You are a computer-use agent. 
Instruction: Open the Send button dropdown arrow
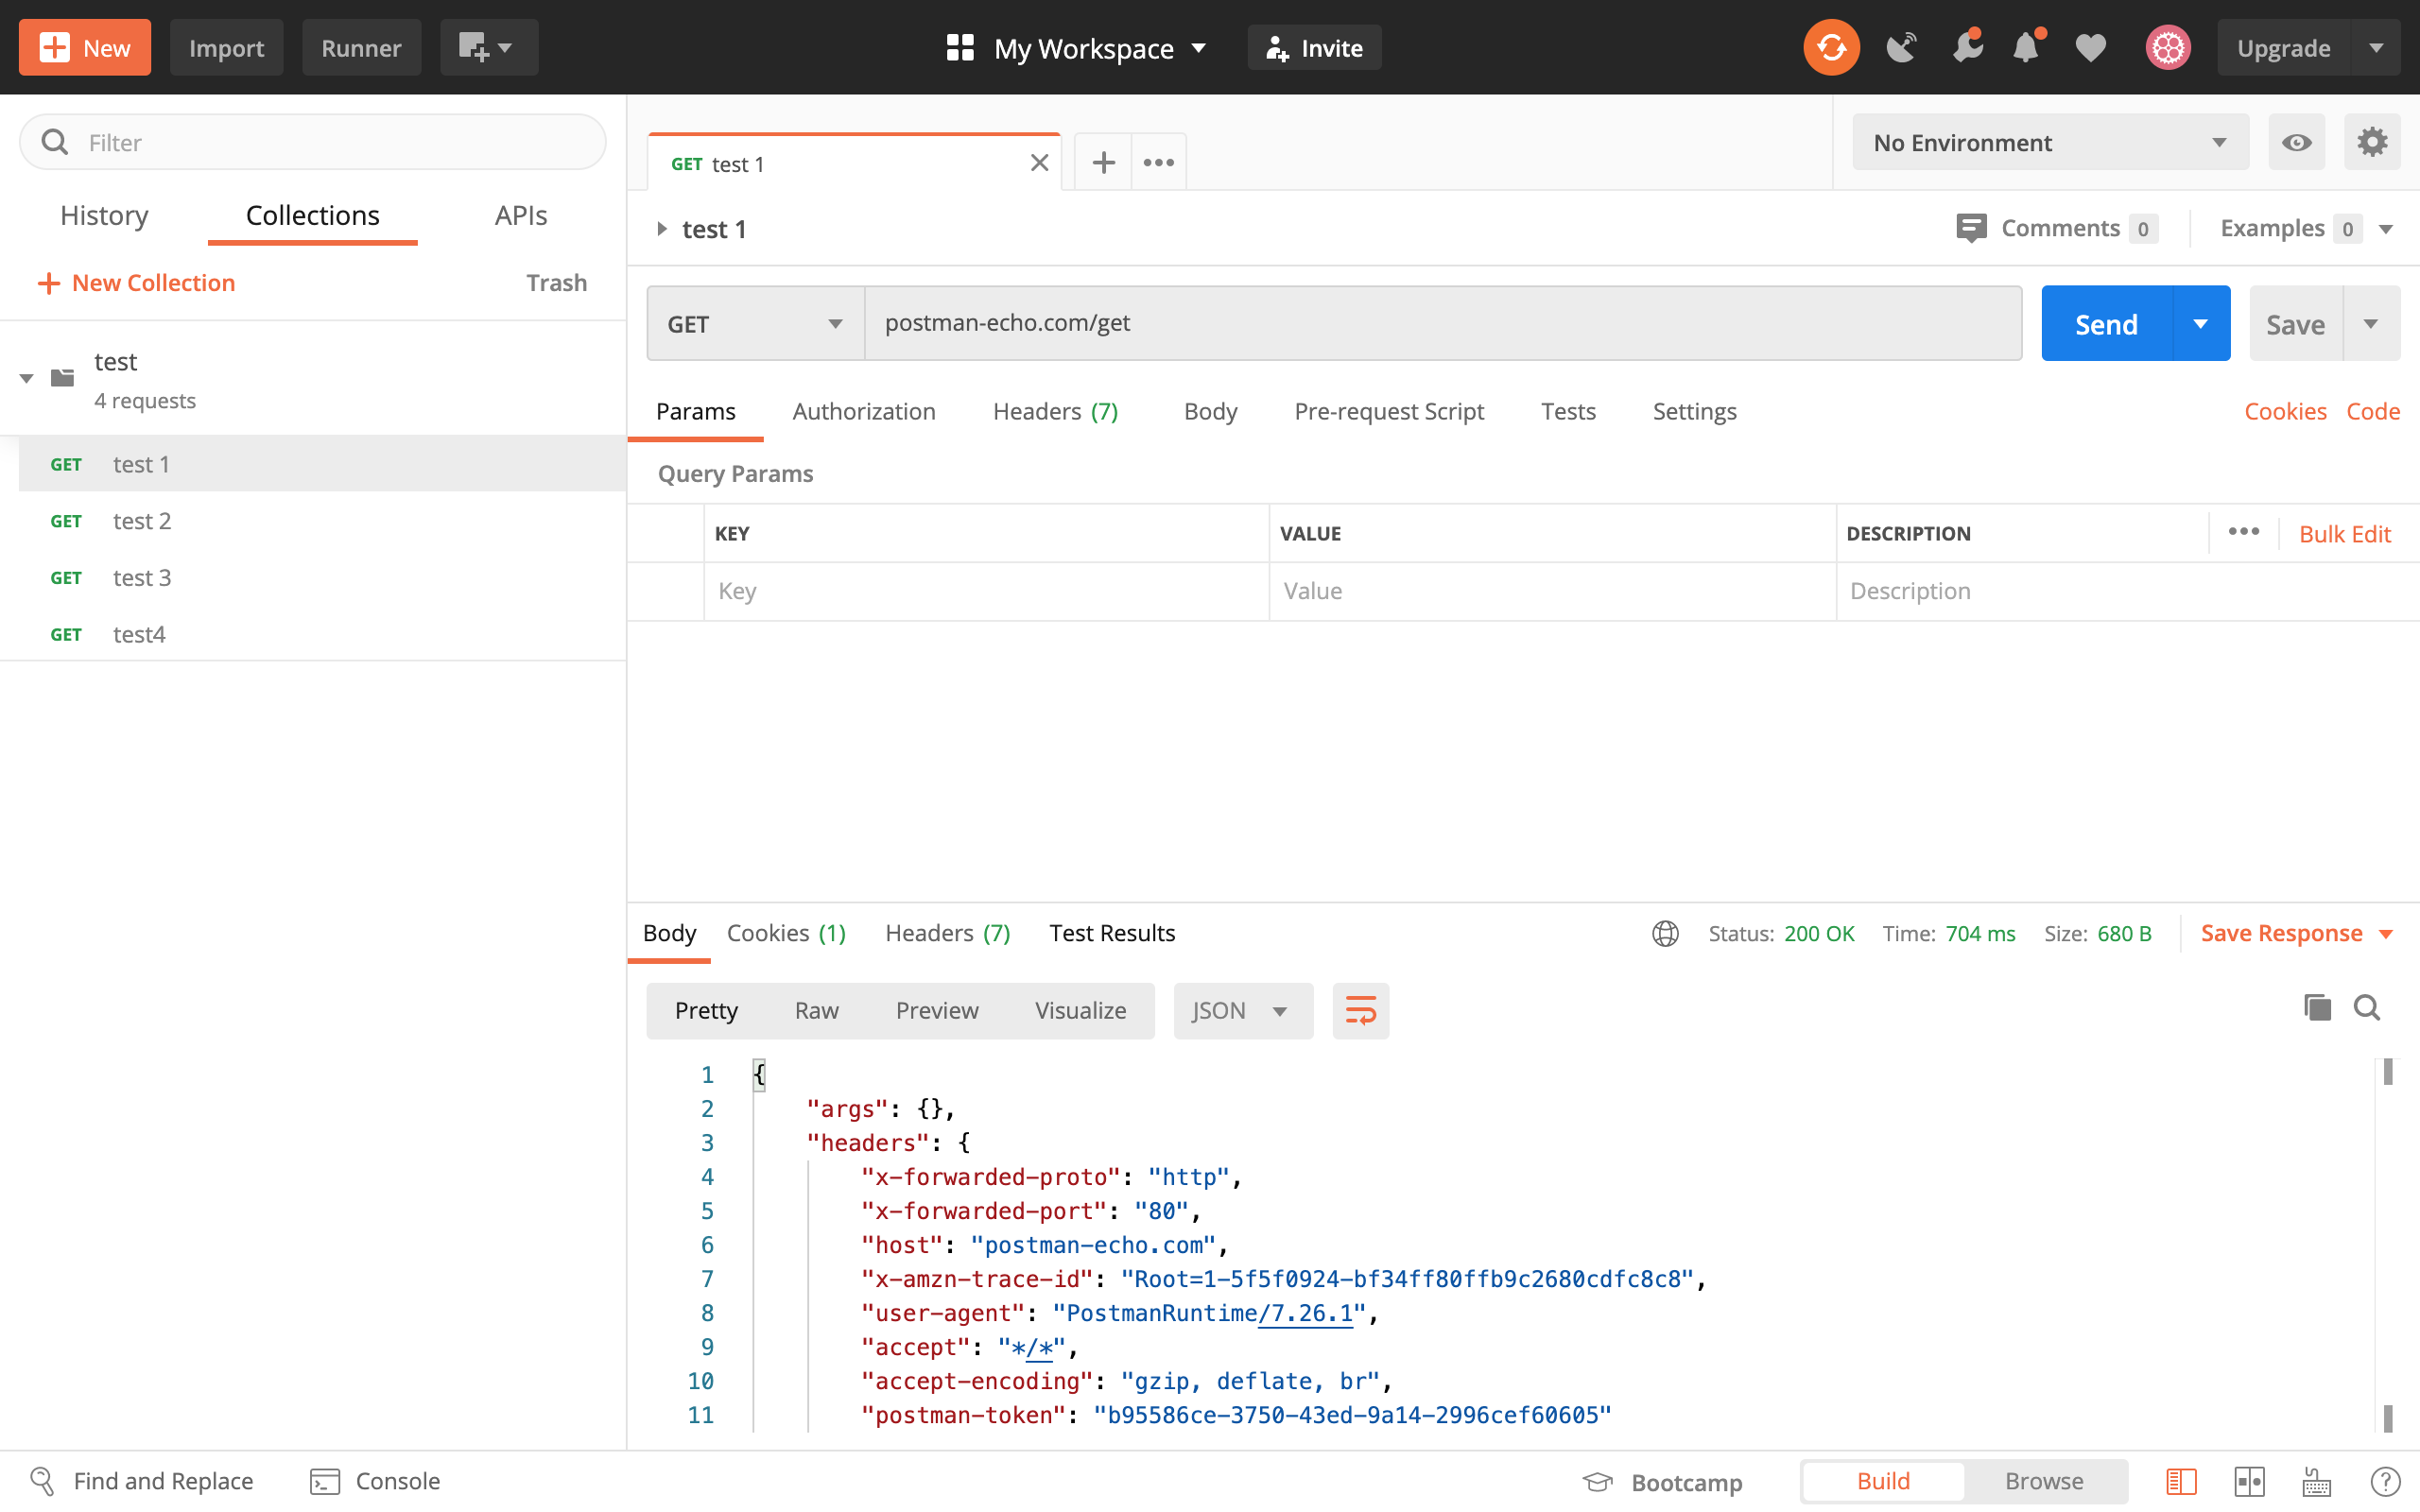tap(2200, 323)
